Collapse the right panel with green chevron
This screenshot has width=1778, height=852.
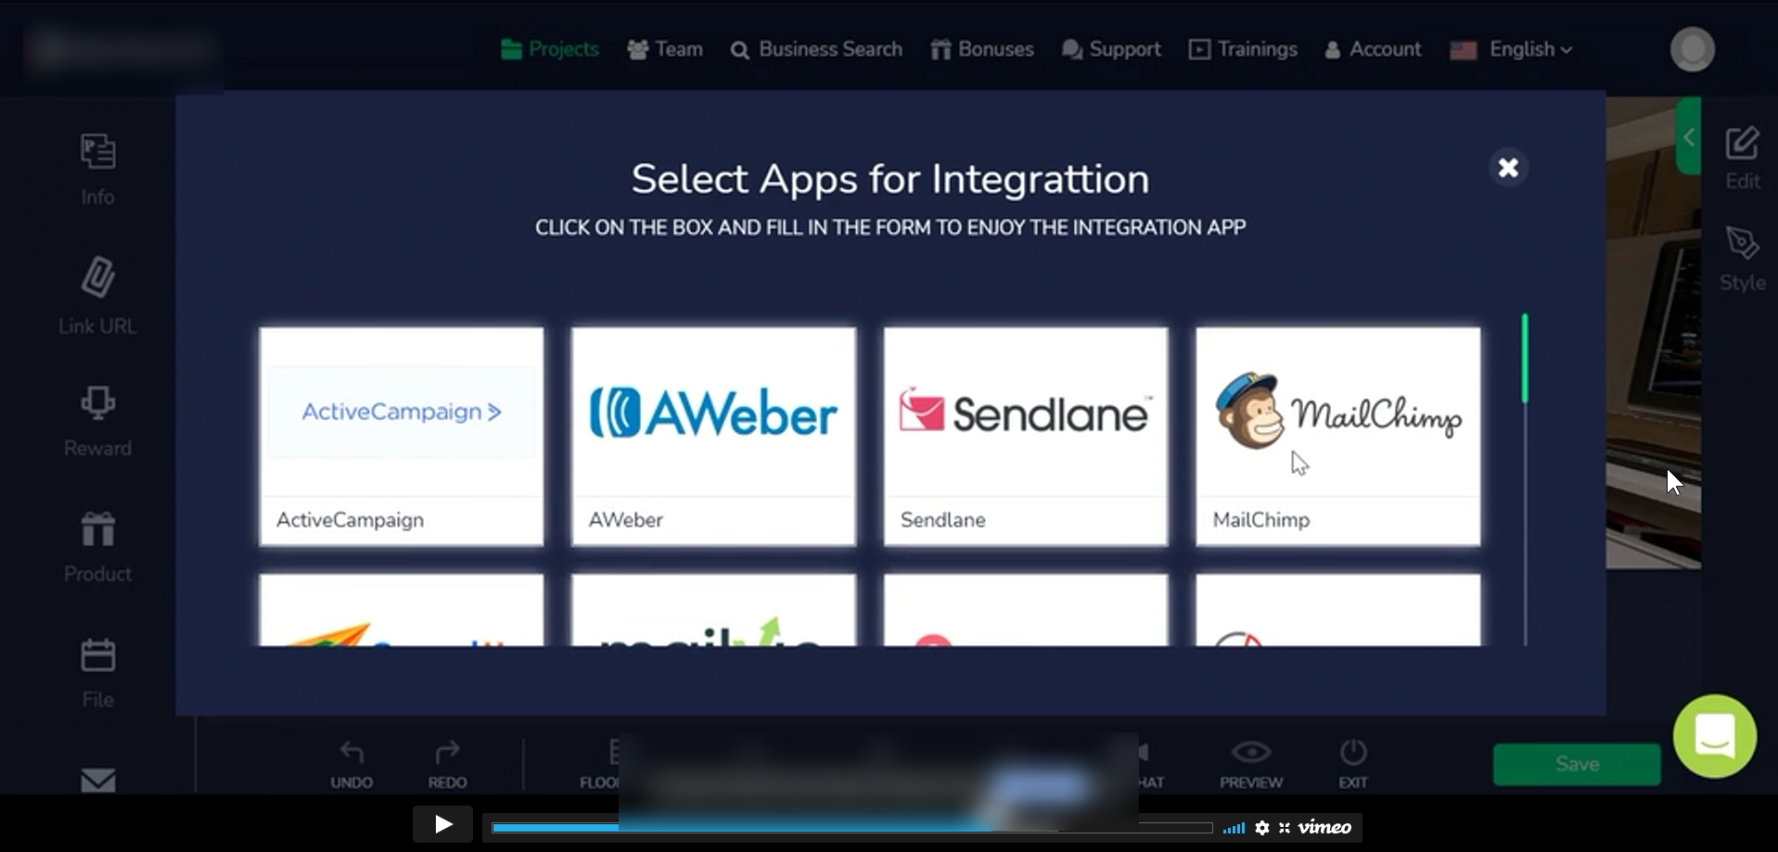point(1689,137)
